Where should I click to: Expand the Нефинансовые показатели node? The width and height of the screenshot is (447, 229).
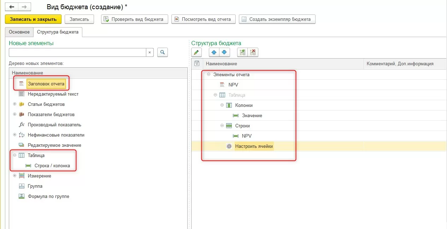tap(14, 135)
